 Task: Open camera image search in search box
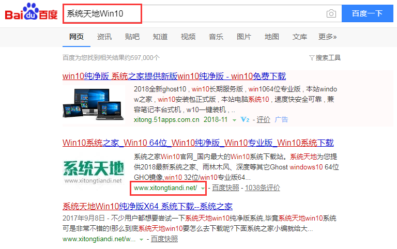(331, 13)
